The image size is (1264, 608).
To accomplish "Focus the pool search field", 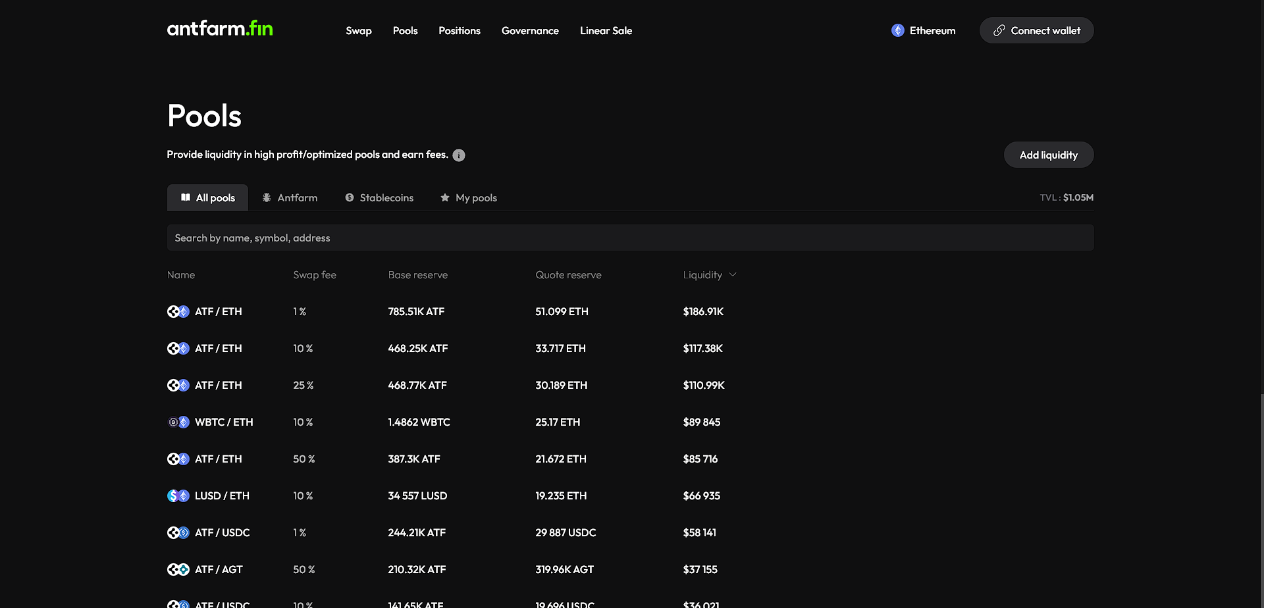I will pyautogui.click(x=631, y=238).
